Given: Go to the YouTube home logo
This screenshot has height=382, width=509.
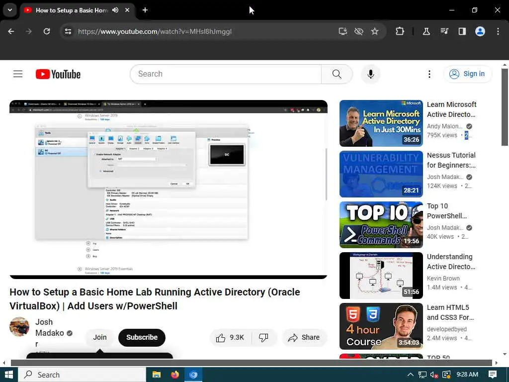Looking at the screenshot, I should (58, 75).
